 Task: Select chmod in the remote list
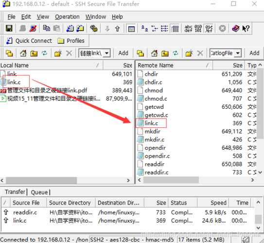pos(154,90)
